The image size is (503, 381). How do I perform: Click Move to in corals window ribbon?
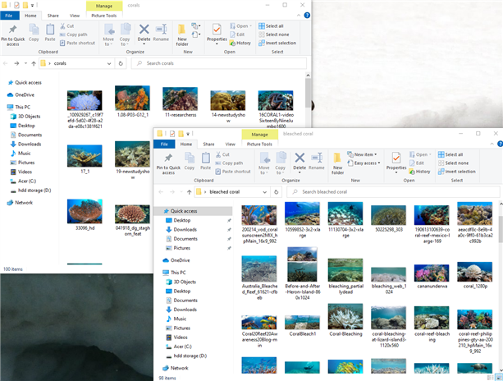(x=108, y=35)
